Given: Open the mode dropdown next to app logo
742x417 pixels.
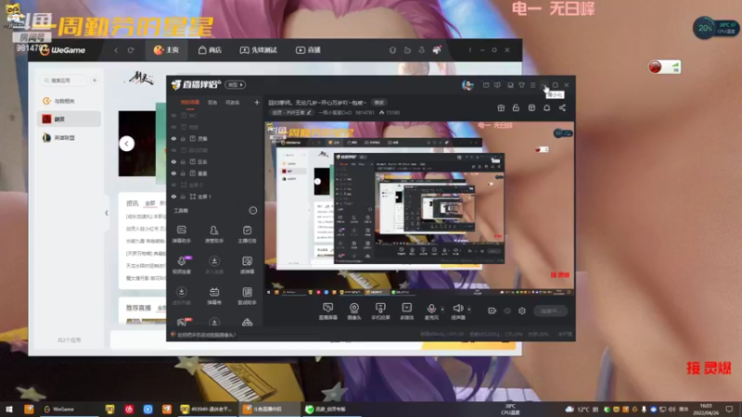Looking at the screenshot, I should click(x=236, y=85).
